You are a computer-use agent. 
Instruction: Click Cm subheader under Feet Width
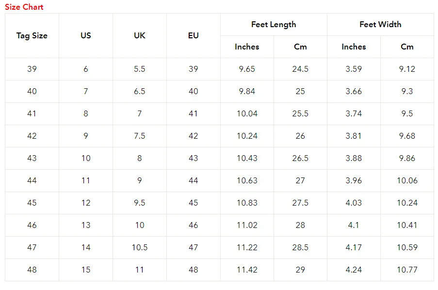pos(407,47)
